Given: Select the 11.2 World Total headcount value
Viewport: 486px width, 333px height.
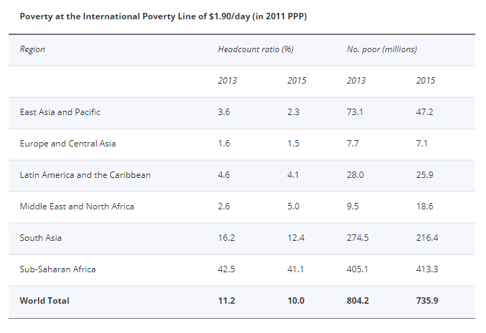Looking at the screenshot, I should coord(227,301).
